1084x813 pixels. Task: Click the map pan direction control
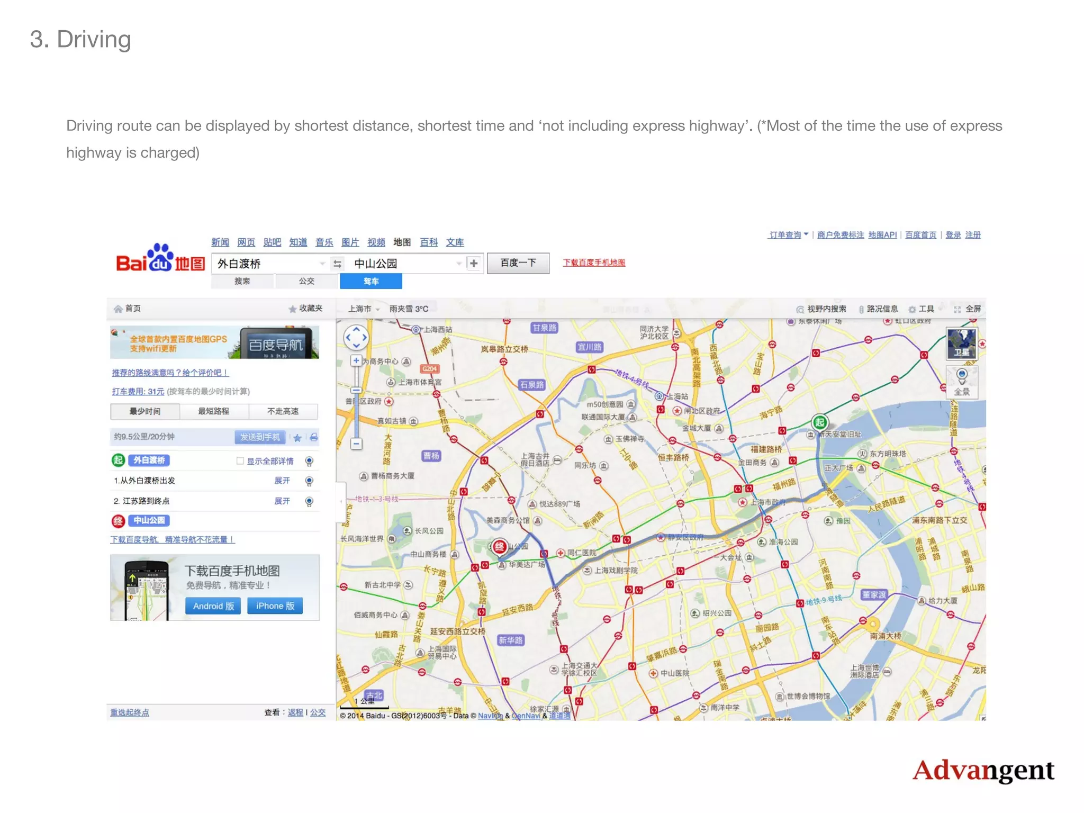[x=356, y=337]
